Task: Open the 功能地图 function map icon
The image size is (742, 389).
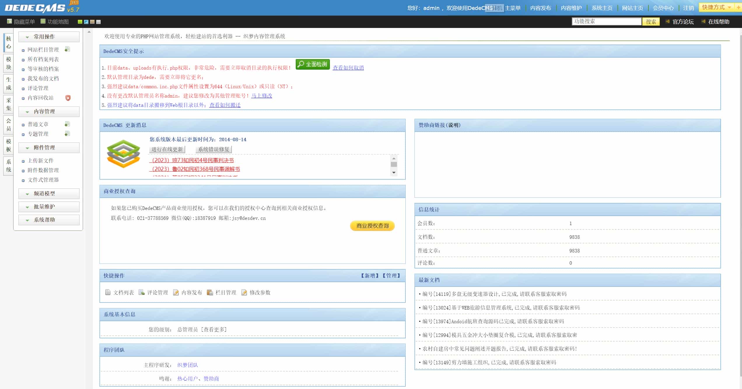Action: click(43, 21)
